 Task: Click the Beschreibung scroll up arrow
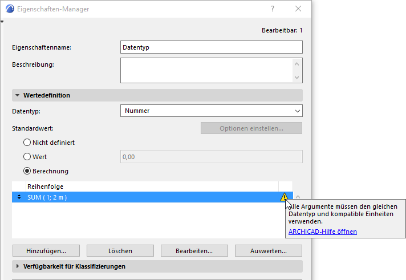pos(297,64)
